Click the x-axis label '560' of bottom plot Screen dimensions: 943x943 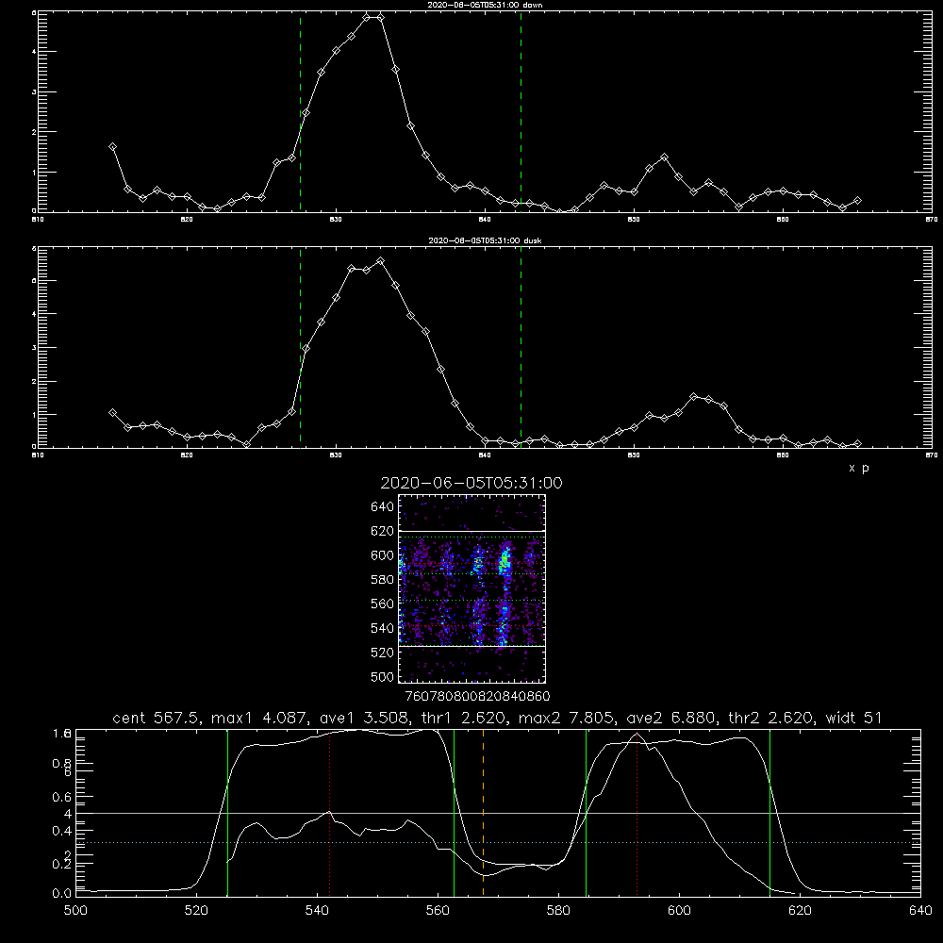tap(438, 911)
